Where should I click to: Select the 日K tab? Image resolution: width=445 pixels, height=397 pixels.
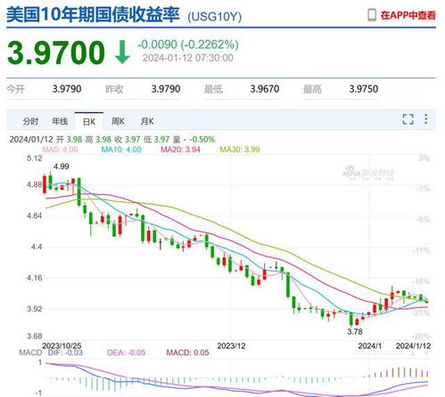89,122
